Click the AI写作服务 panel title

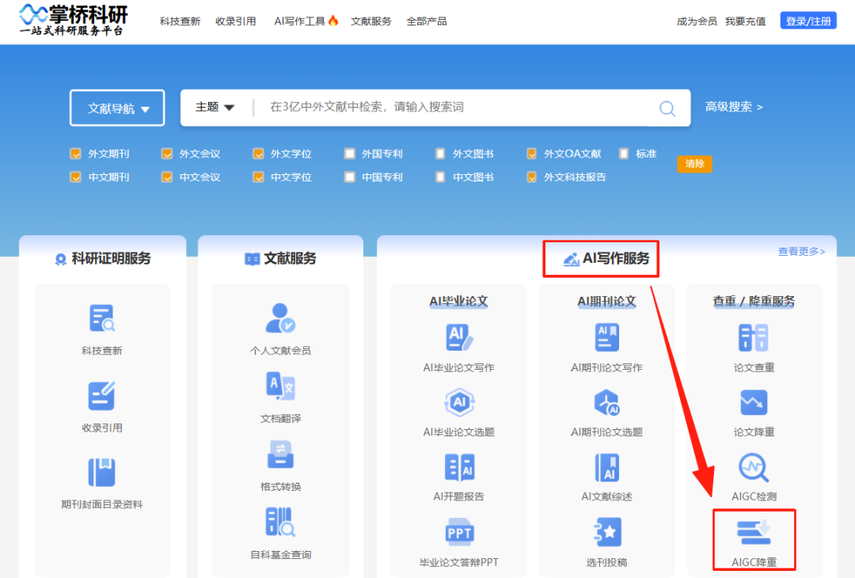click(606, 258)
